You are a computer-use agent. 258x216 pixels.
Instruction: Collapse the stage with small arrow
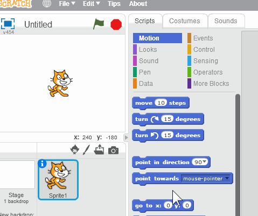pos(126,138)
